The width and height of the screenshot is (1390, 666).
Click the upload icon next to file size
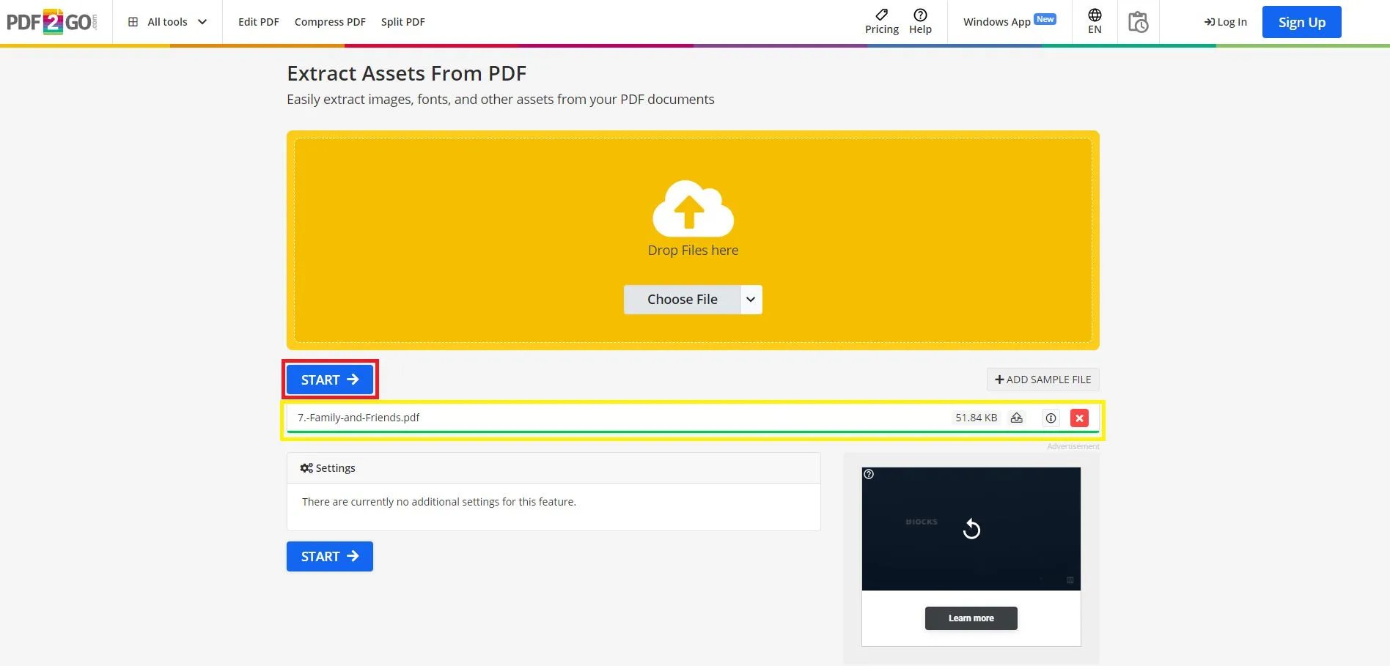tap(1017, 418)
